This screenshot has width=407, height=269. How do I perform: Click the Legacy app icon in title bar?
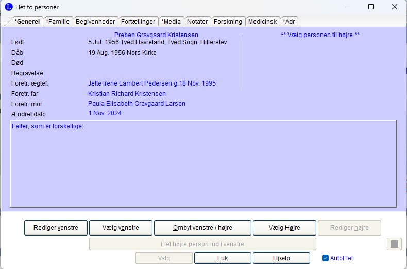(8, 7)
